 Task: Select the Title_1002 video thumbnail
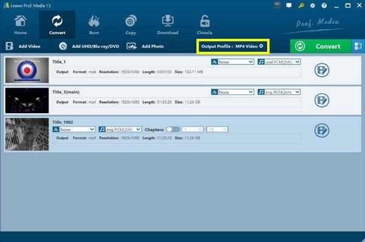[27, 134]
